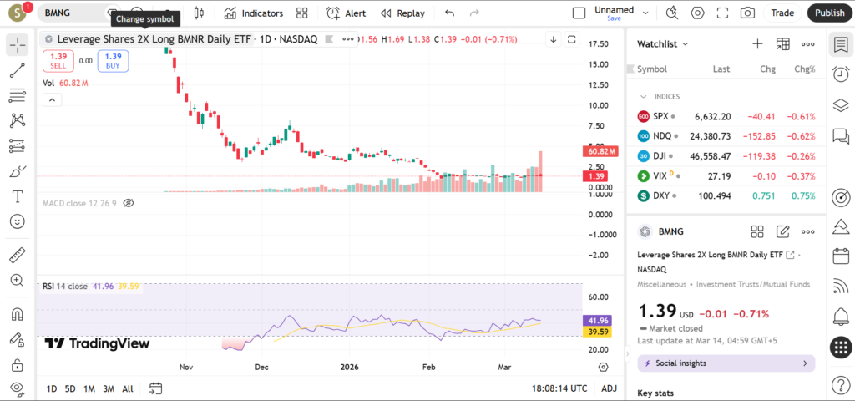Viewport: 855px width, 401px height.
Task: Select the 1M time range tab
Action: pyautogui.click(x=89, y=388)
